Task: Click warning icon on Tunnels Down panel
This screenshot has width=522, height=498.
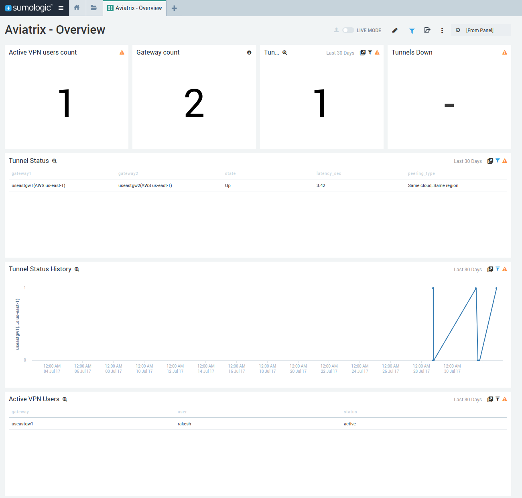Action: click(x=505, y=53)
